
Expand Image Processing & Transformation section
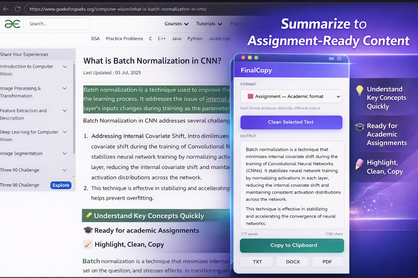pos(65,88)
